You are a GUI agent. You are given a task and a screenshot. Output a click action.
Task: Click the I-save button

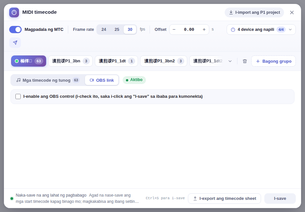point(280,199)
